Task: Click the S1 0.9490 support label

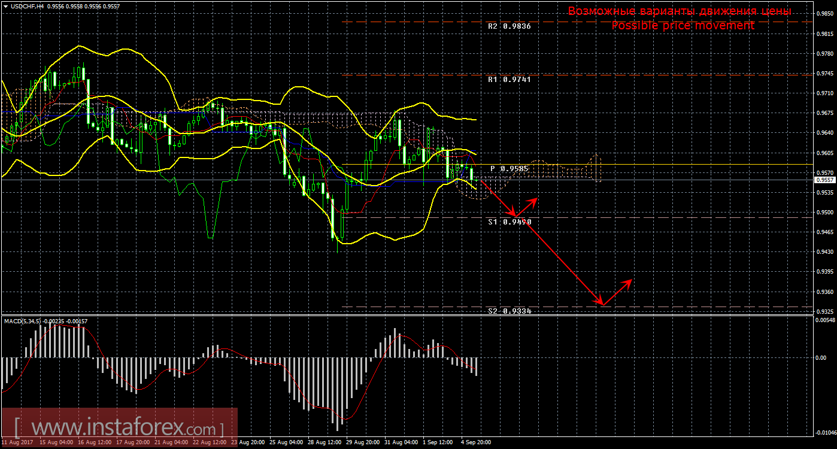Action: (x=510, y=222)
